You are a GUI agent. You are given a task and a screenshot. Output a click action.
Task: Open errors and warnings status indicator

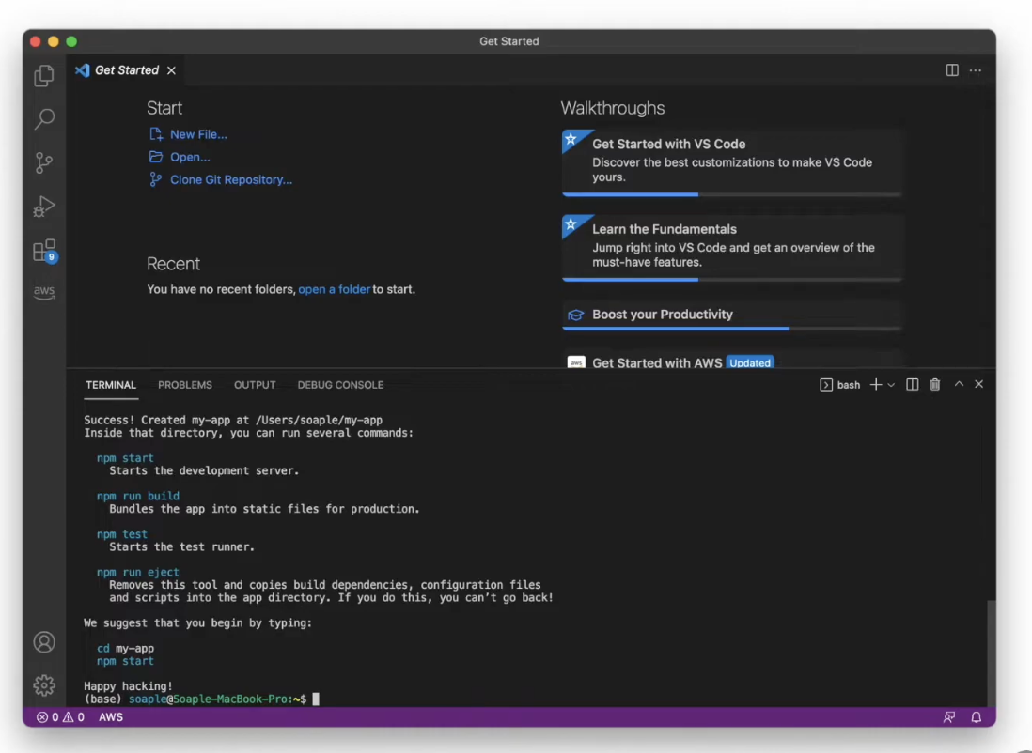click(x=60, y=717)
